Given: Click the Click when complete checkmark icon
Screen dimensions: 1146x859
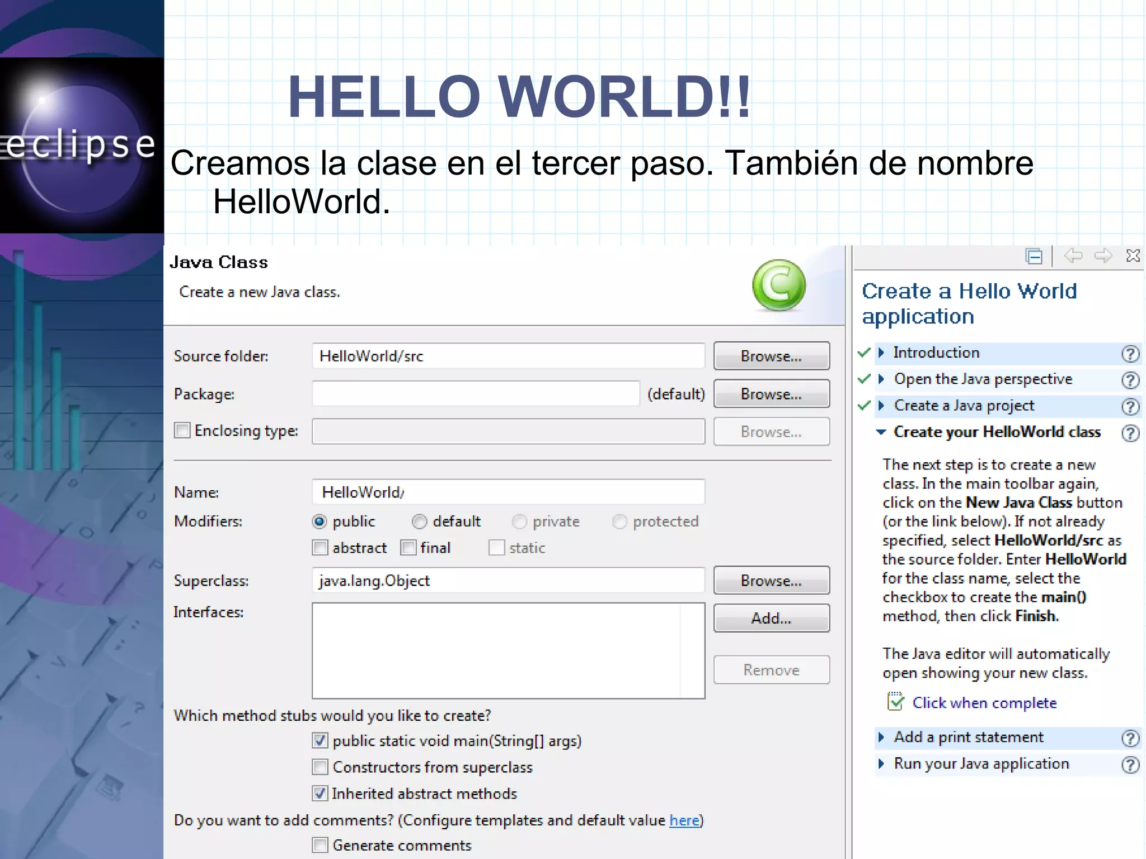Looking at the screenshot, I should (895, 702).
